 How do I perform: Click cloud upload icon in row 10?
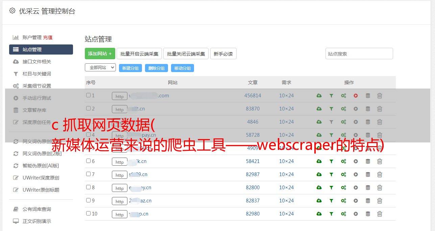pos(319,214)
